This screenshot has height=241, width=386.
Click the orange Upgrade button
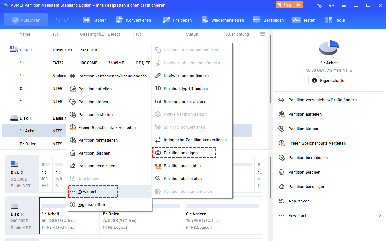[x=289, y=5]
